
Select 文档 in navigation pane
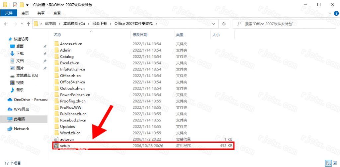pos(20,61)
